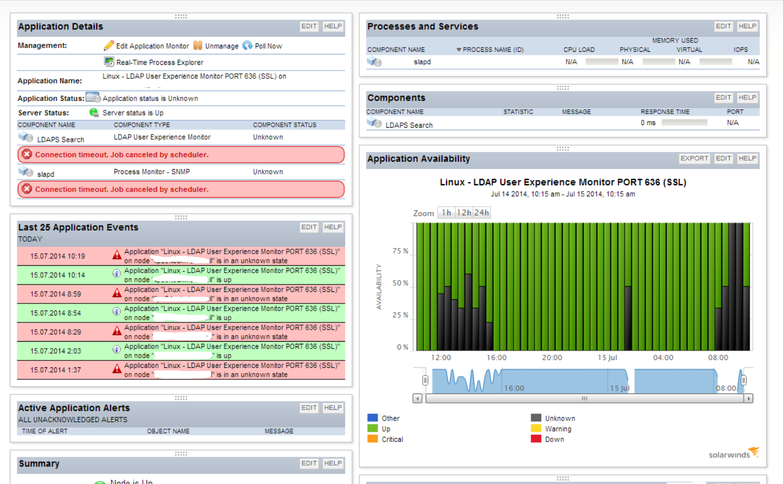Click the error icon in the first Connection timeout message
The width and height of the screenshot is (783, 484).
pyautogui.click(x=27, y=154)
